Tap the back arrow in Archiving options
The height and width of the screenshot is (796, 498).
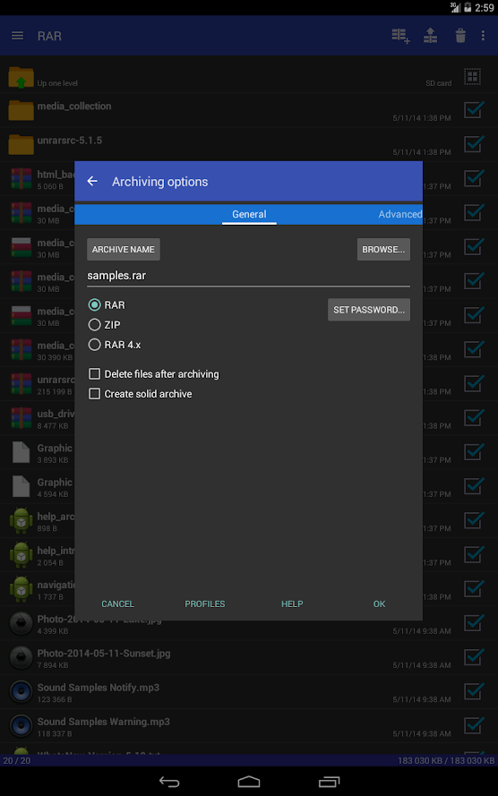[92, 181]
